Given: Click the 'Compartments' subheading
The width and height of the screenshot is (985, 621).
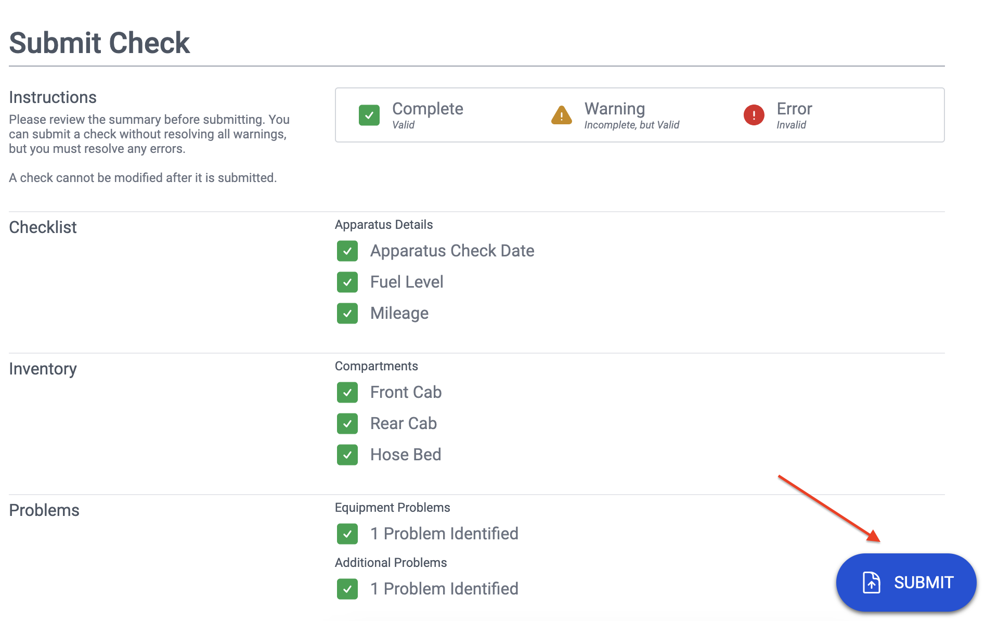Looking at the screenshot, I should (377, 366).
